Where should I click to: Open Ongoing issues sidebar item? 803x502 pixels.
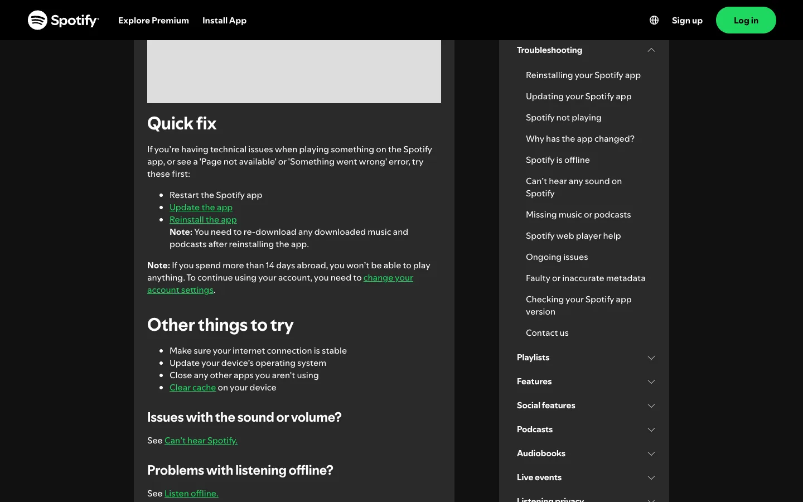pos(557,257)
